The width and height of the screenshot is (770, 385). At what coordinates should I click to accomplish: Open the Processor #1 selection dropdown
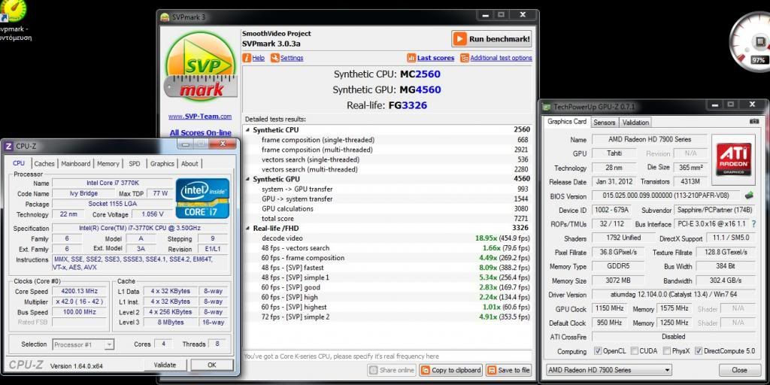click(83, 344)
